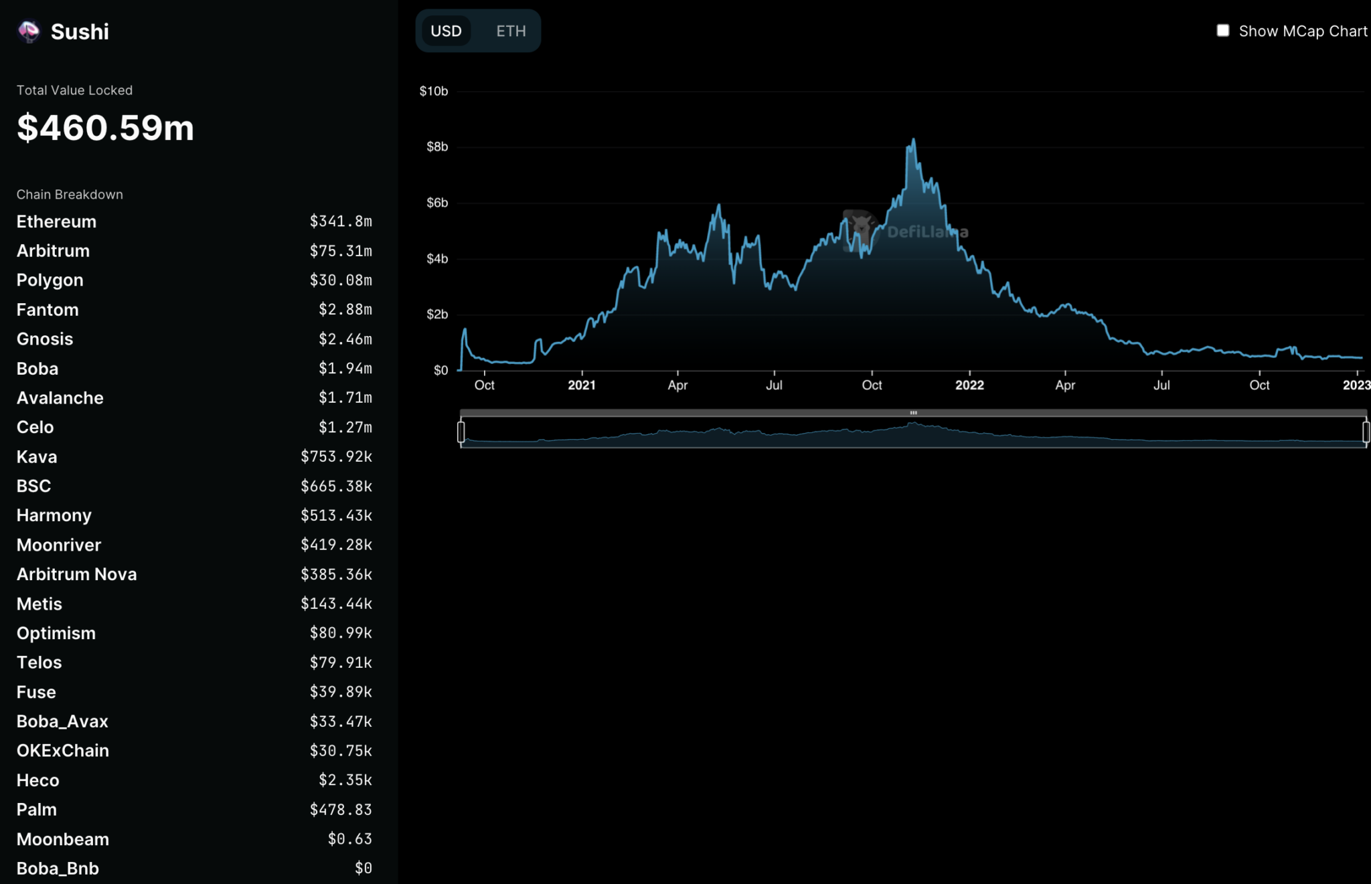Grab the left range slider handle
This screenshot has width=1371, height=884.
(461, 432)
